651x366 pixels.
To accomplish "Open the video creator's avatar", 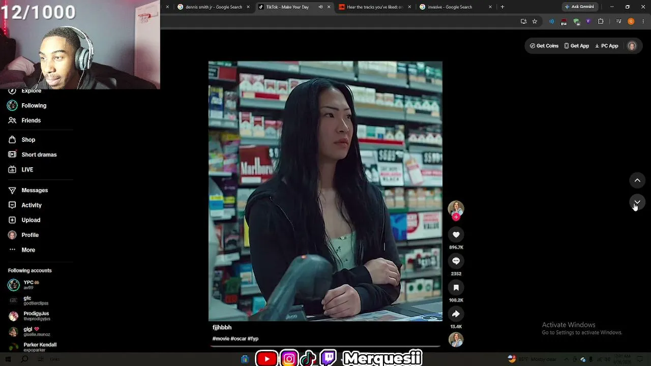I will 456,208.
